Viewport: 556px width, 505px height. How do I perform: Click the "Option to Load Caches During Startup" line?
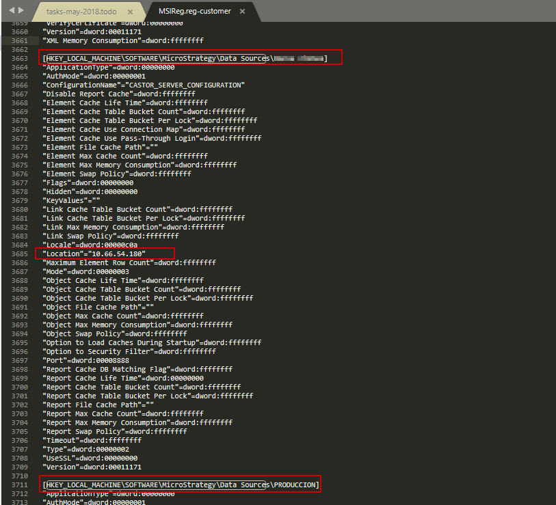pos(152,342)
